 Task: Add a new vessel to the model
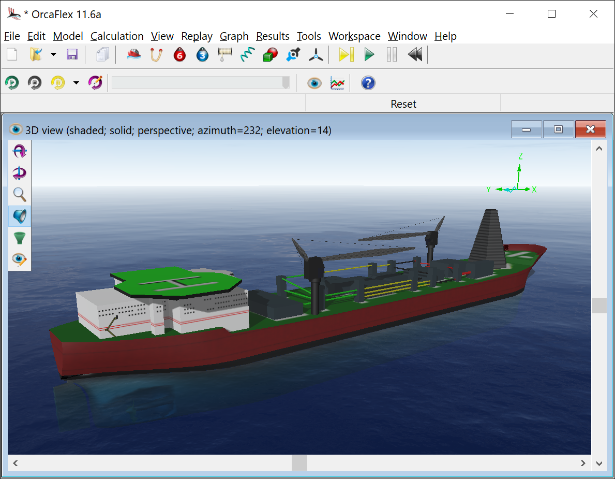click(134, 54)
